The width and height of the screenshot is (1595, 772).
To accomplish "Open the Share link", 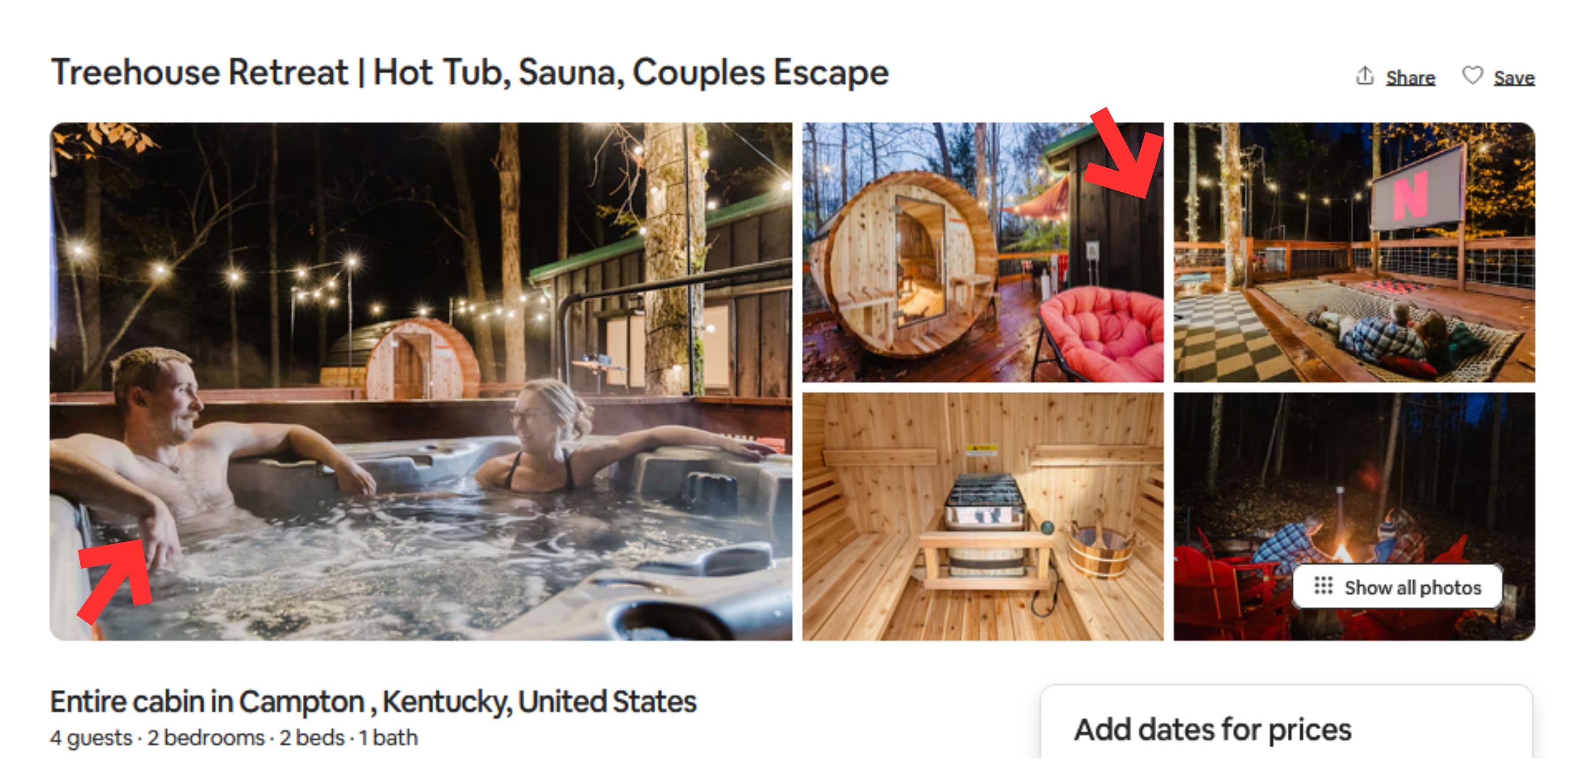I will point(1410,77).
